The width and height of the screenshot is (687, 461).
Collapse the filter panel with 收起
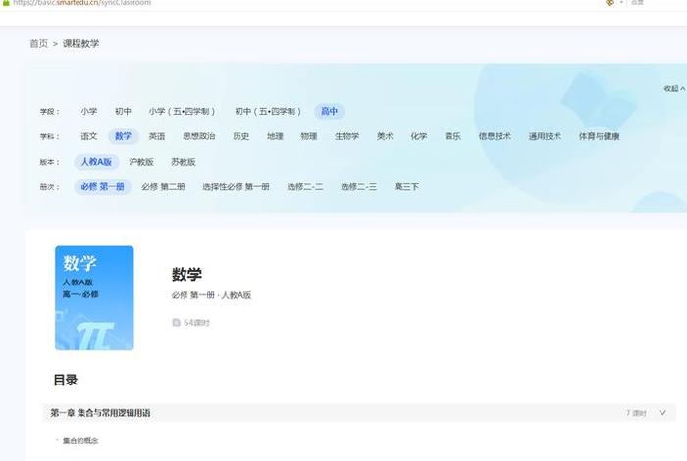click(674, 89)
